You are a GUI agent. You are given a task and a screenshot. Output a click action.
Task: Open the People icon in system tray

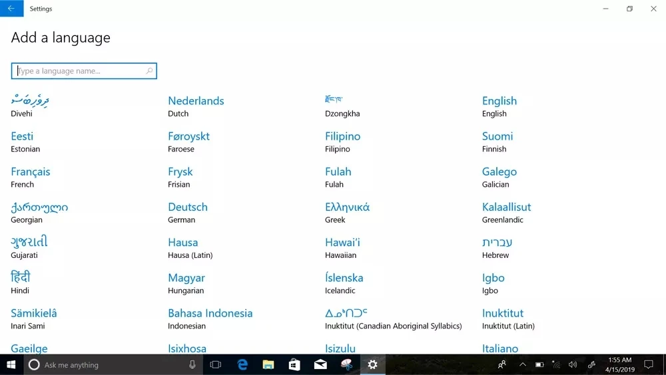(x=502, y=365)
